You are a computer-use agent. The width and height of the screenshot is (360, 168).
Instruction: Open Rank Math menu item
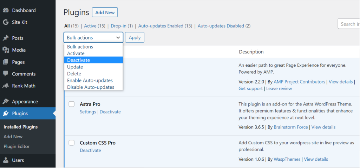[x=24, y=86]
